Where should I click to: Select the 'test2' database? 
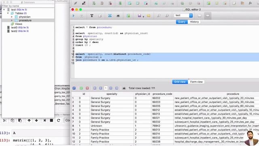coord(20,31)
